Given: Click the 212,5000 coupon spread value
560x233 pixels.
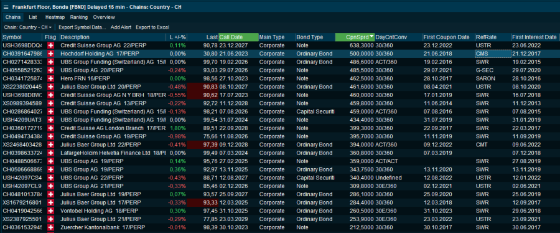Looking at the screenshot, I should click(x=362, y=227).
